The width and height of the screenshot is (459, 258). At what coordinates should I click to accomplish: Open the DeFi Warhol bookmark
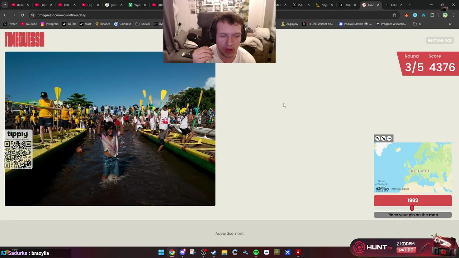pyautogui.click(x=318, y=24)
